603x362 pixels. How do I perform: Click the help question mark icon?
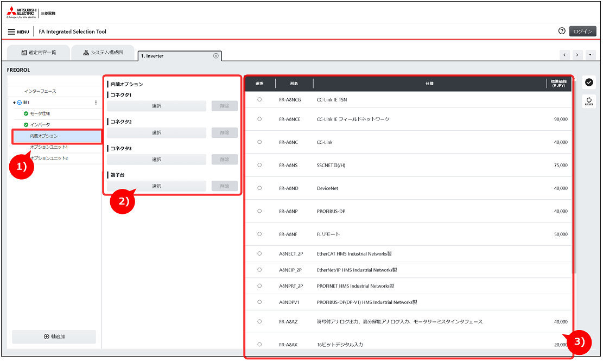(x=562, y=31)
